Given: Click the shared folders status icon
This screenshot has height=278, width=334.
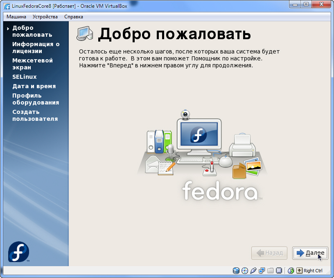Looking at the screenshot, I should [270, 271].
